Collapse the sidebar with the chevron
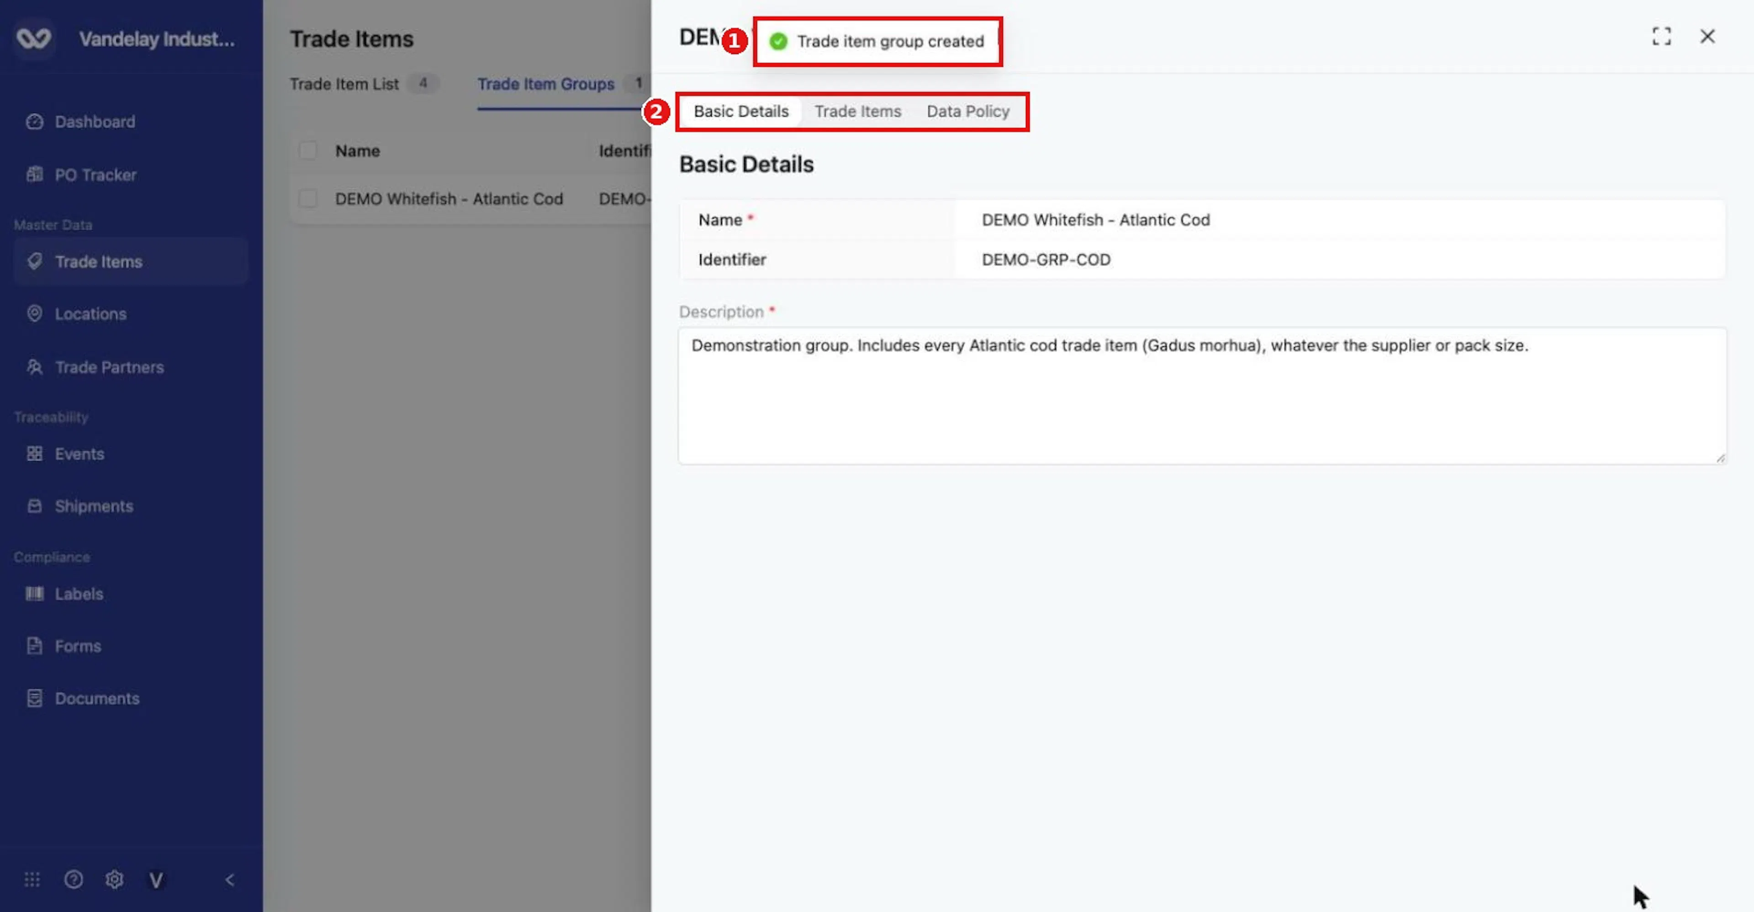 [229, 879]
